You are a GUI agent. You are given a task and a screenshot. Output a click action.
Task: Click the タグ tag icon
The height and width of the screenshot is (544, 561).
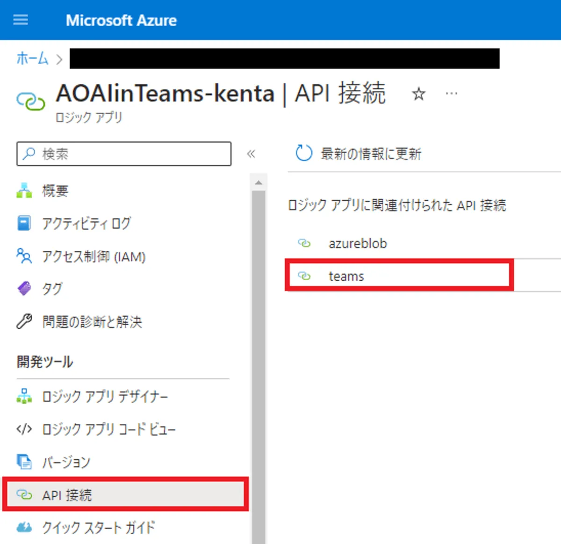coord(24,289)
